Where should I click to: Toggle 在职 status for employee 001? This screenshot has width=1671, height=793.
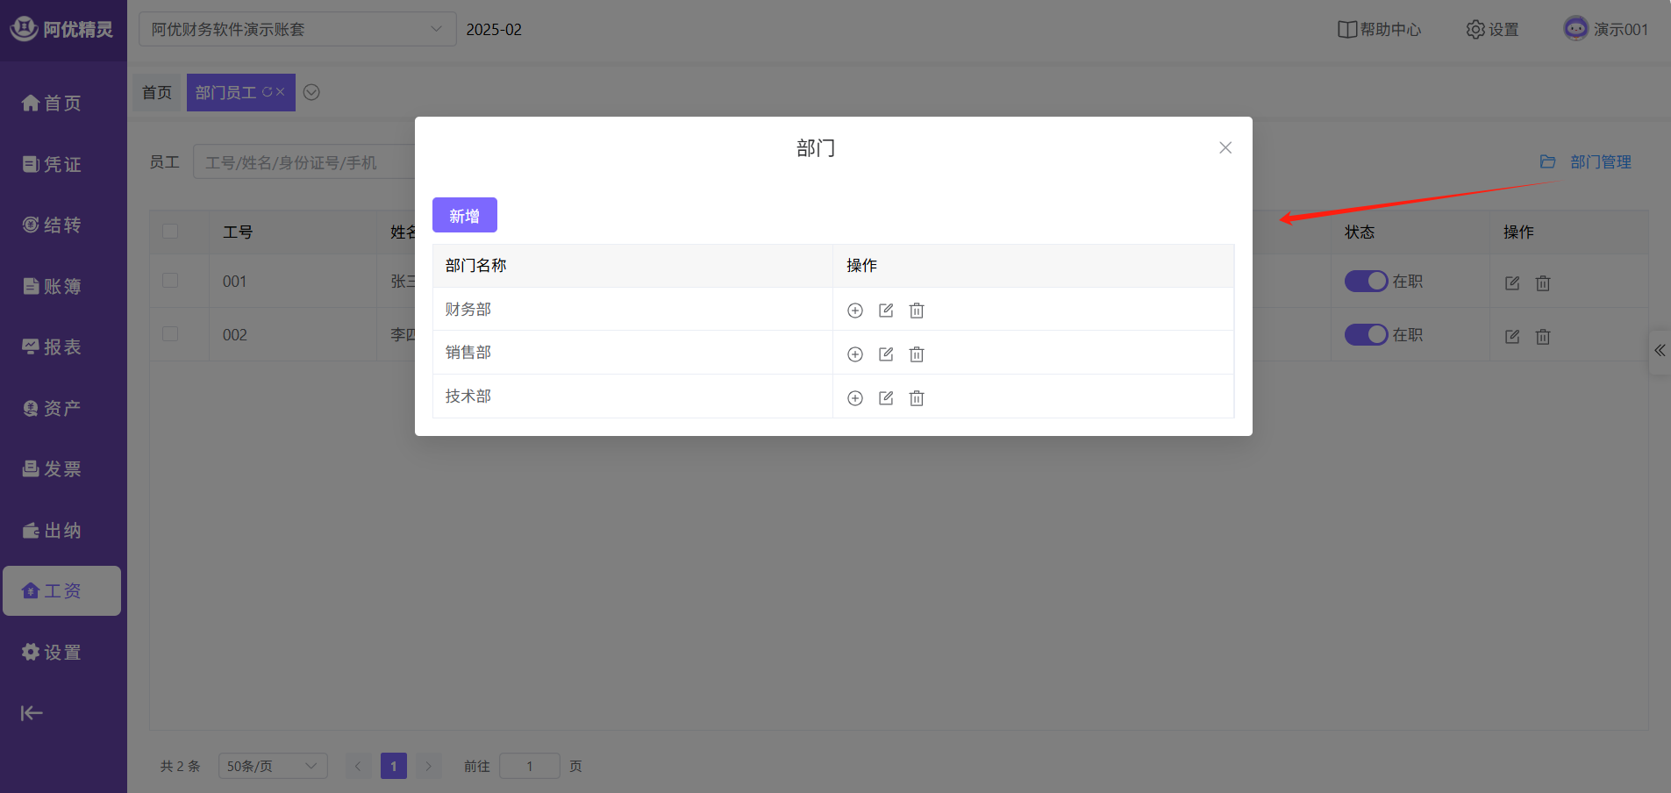pos(1366,282)
